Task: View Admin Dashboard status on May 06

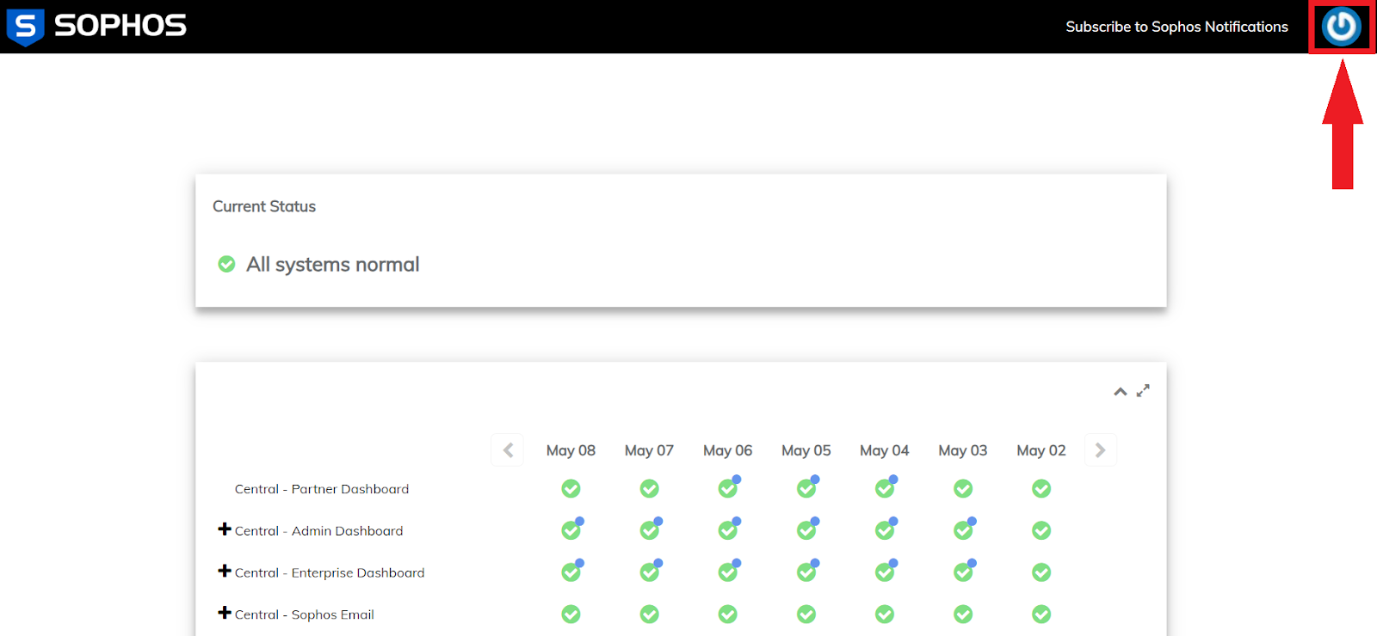Action: click(x=728, y=530)
